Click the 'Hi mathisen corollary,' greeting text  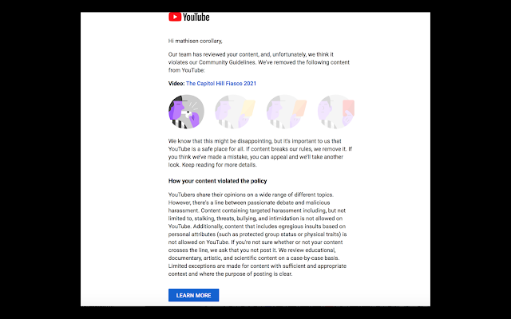[x=195, y=41]
